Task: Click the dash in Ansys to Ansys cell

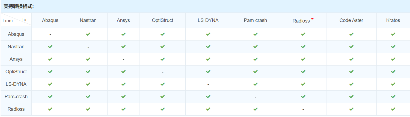Action: coord(123,59)
